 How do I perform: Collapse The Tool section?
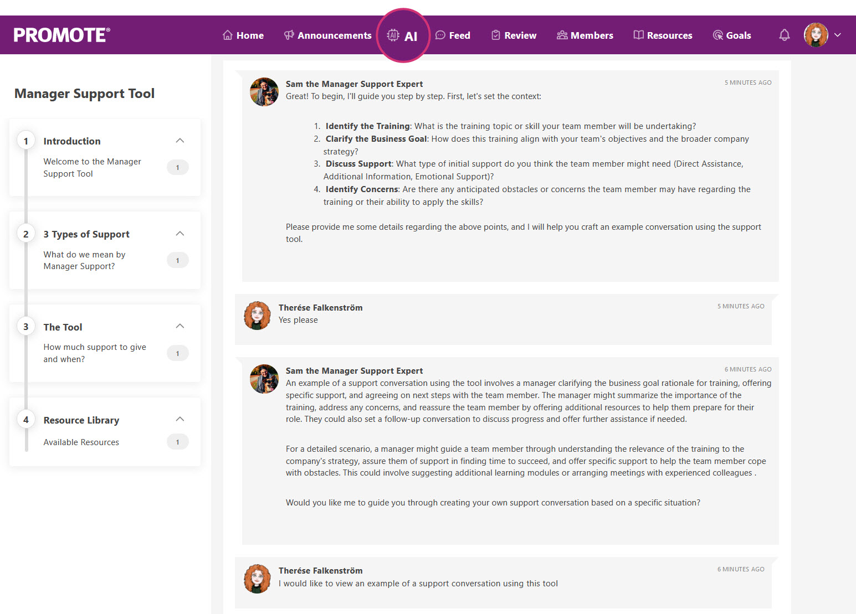180,326
